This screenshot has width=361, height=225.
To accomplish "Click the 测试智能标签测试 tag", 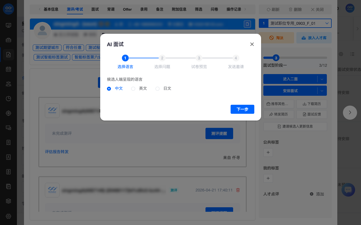I will coord(52,57).
